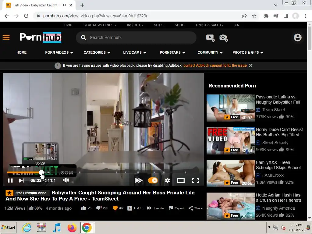The width and height of the screenshot is (312, 234).
Task: Open the SHOP top link
Action: point(179,25)
